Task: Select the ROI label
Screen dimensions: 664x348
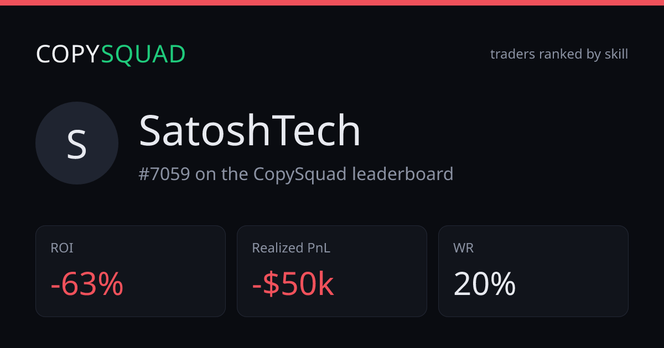Action: (62, 248)
